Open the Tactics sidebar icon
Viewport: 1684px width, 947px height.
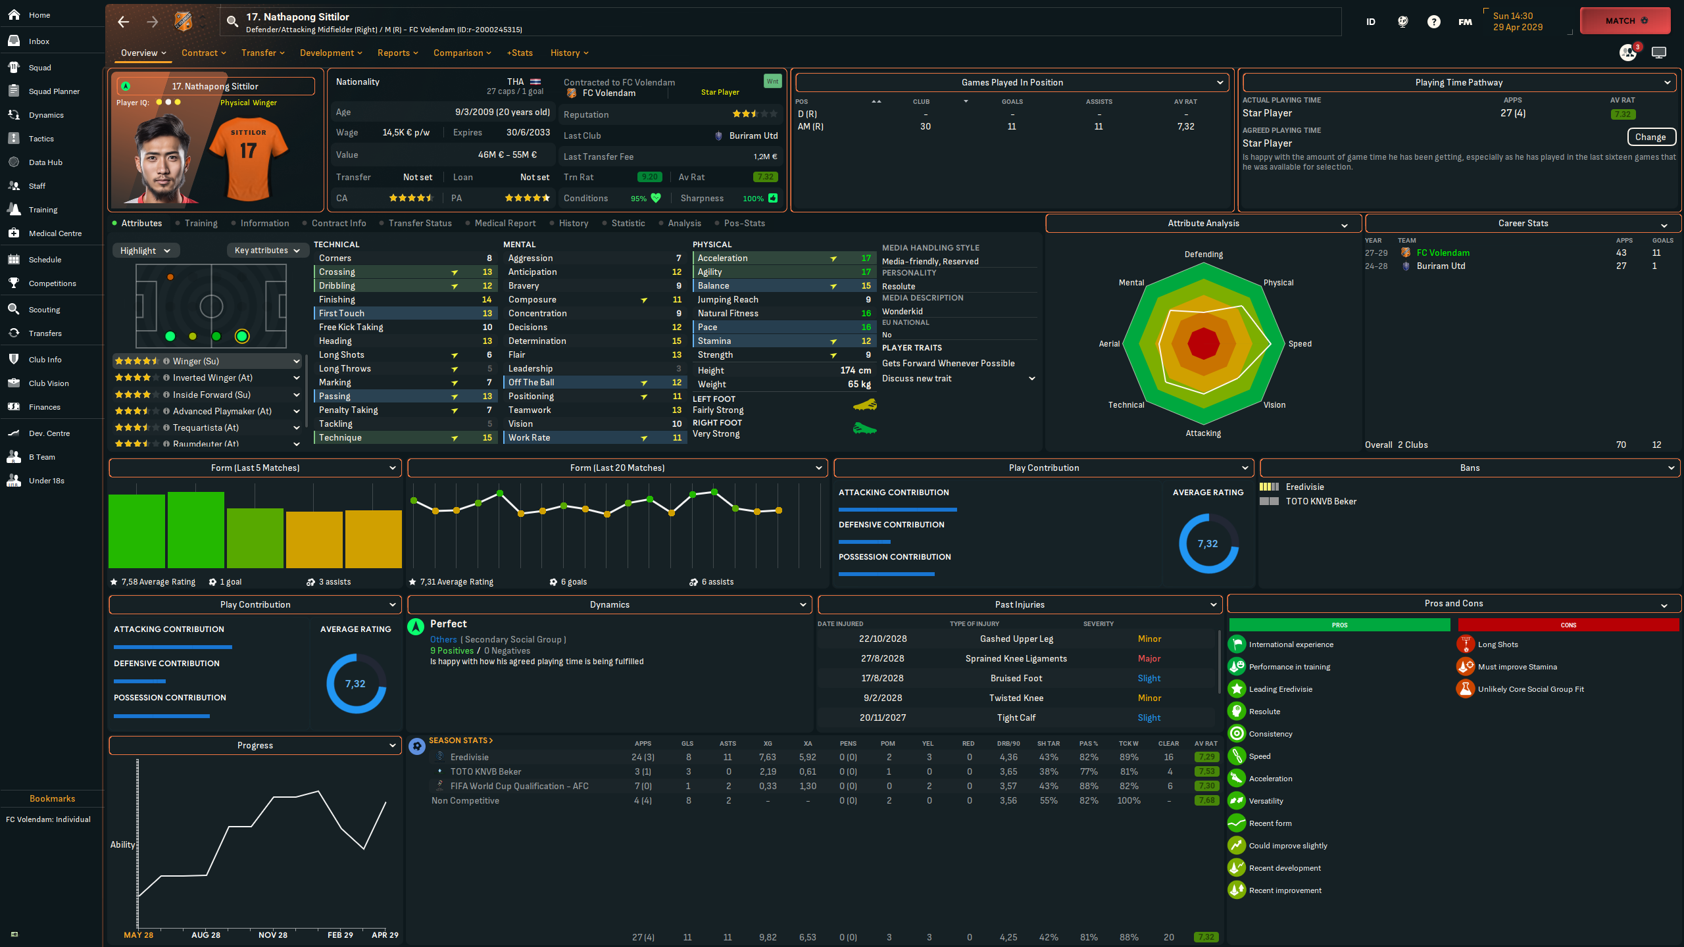pos(14,138)
